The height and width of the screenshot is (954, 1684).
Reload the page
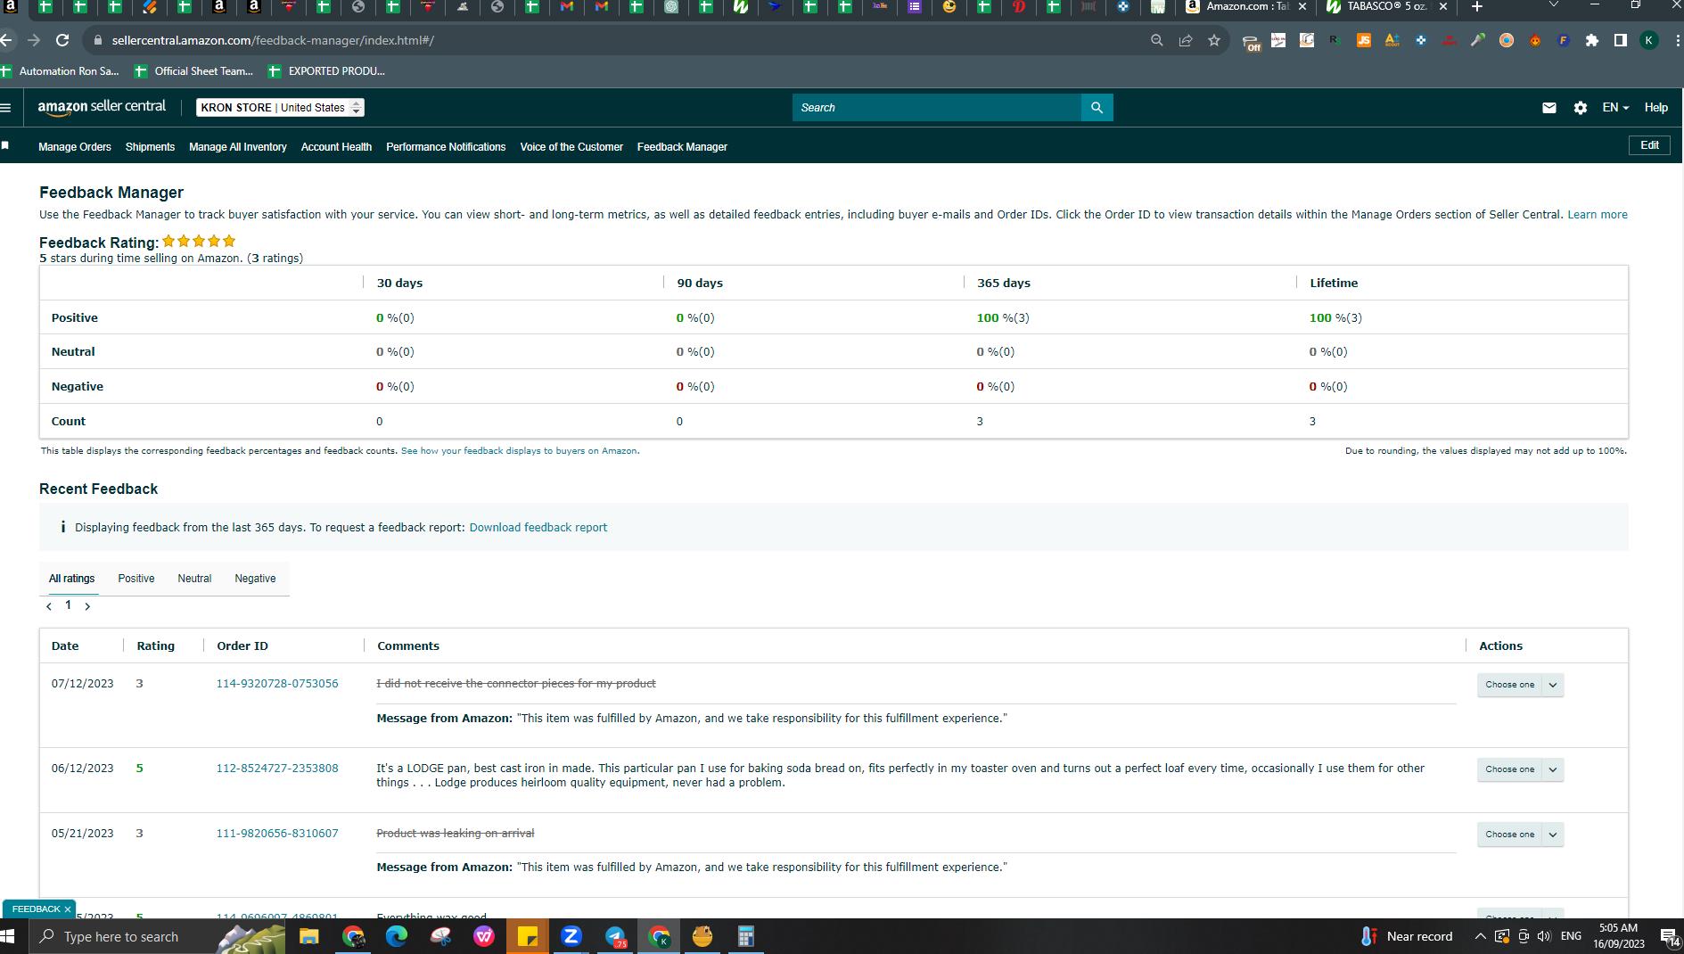pyautogui.click(x=62, y=40)
